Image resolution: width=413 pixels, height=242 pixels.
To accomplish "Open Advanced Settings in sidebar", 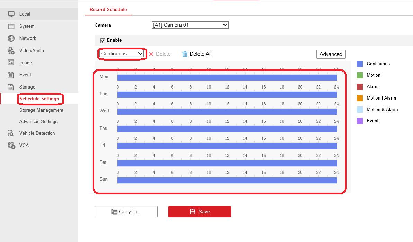I will (x=38, y=121).
